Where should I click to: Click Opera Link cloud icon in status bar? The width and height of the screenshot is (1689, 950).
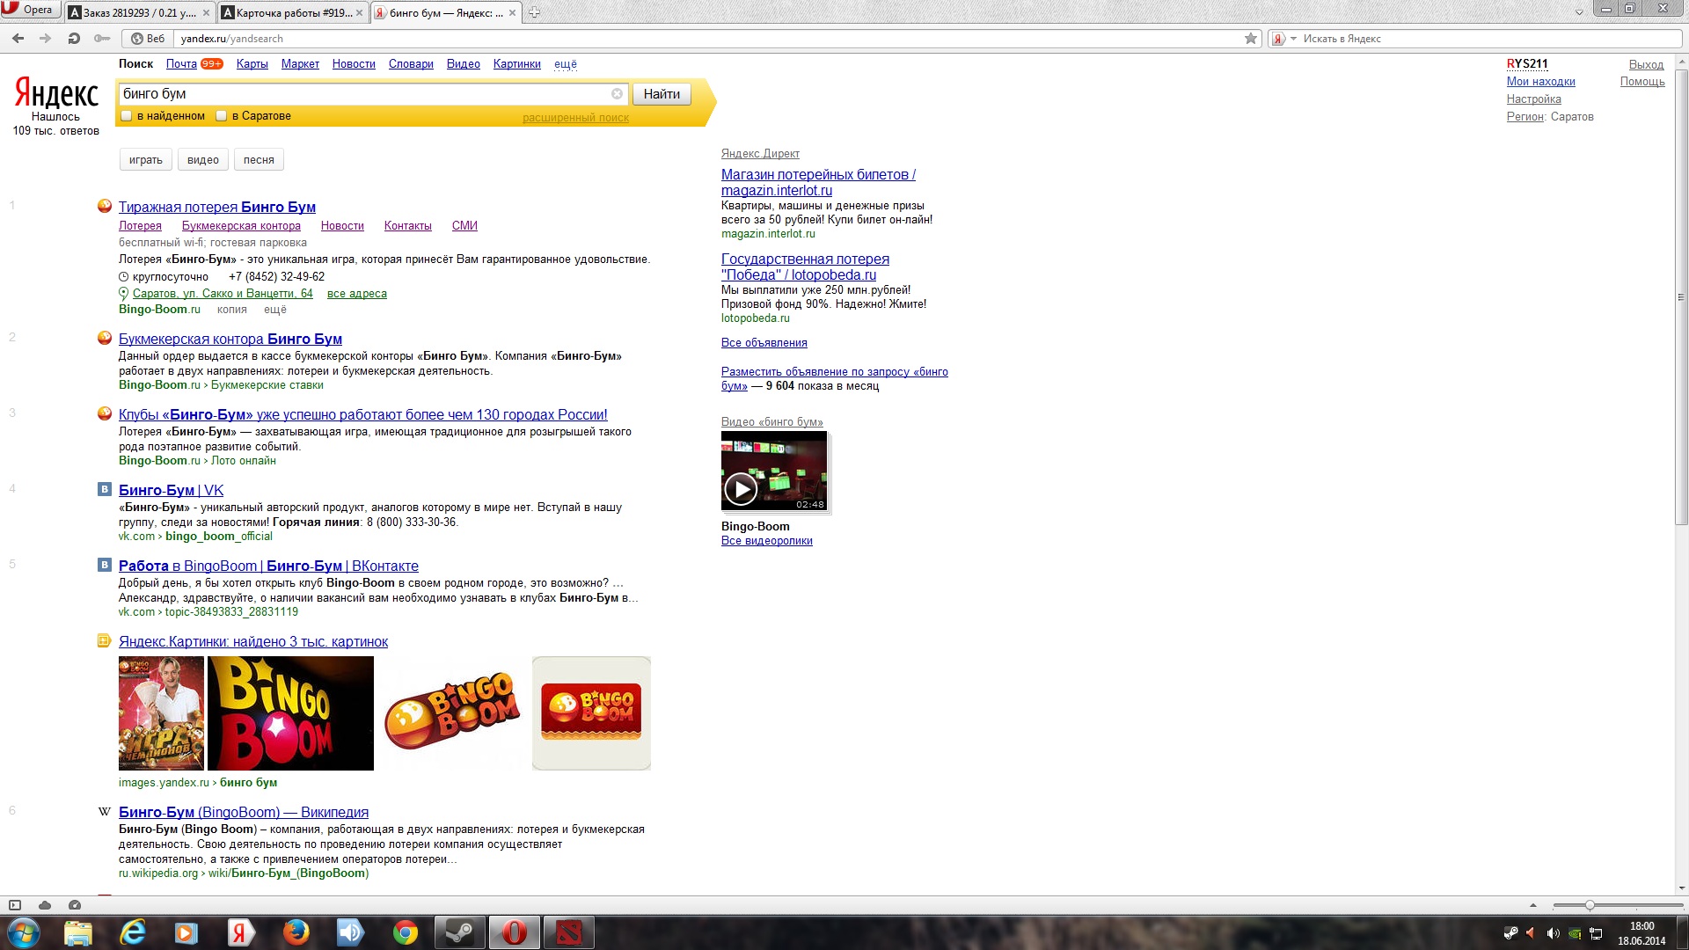click(x=45, y=905)
